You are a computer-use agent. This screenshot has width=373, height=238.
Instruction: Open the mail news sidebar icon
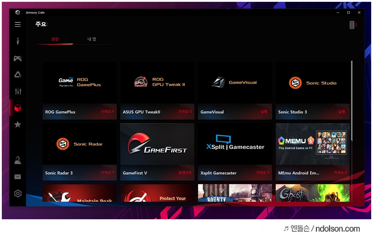click(x=18, y=177)
